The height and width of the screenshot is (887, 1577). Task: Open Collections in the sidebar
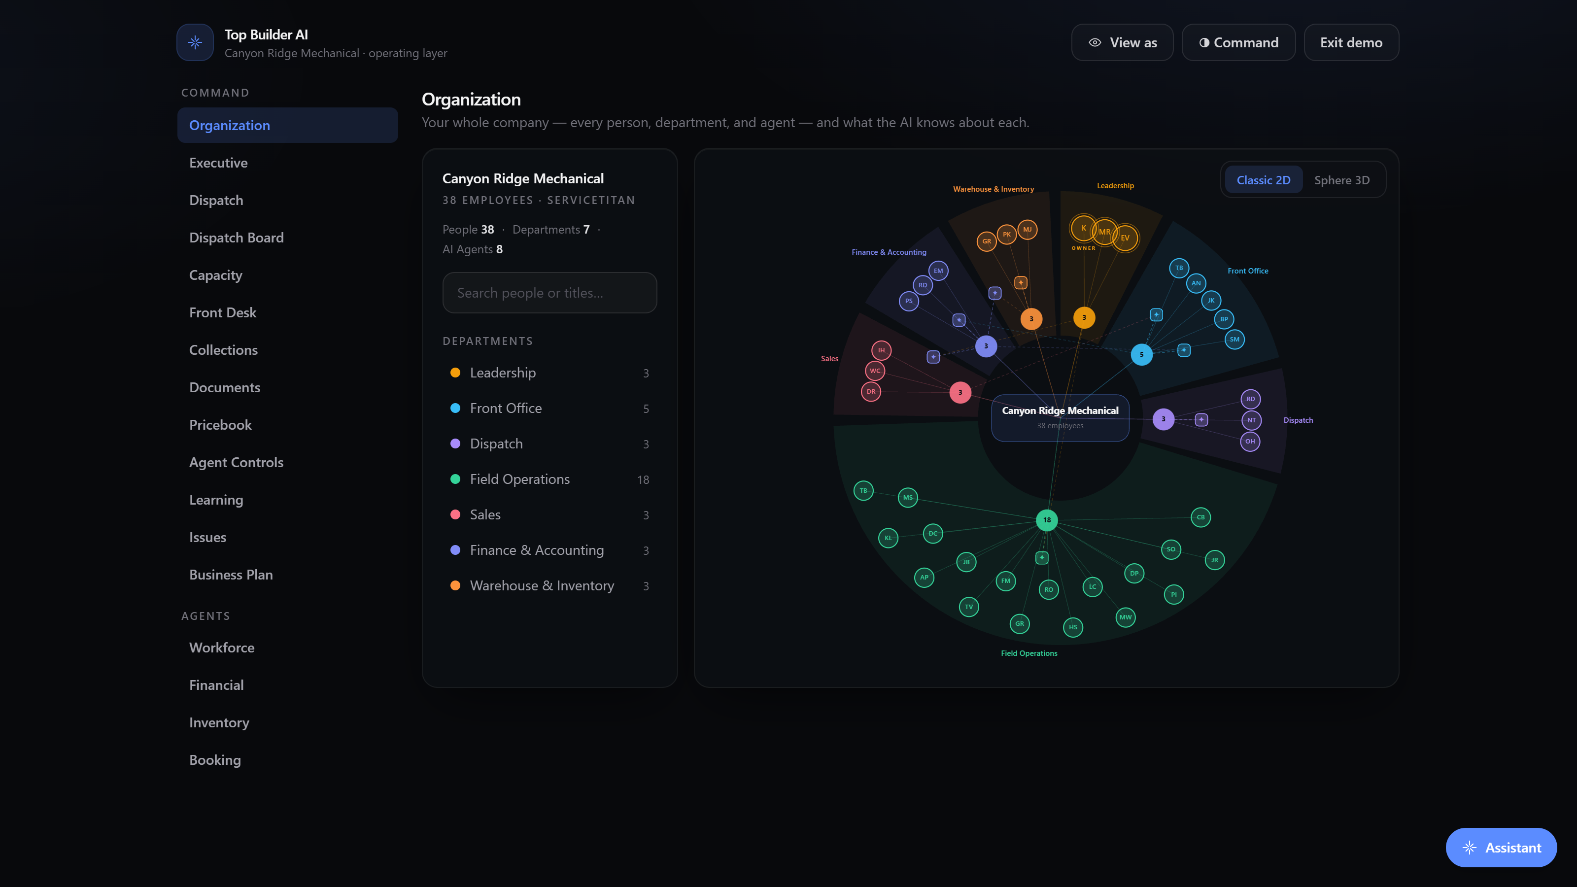[x=287, y=349]
